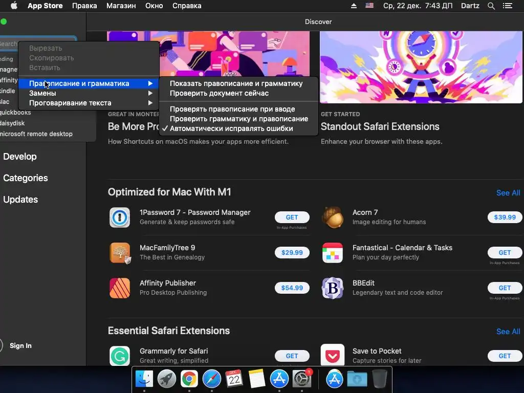The image size is (524, 393).
Task: Buy Acorn 7 for $39.99
Action: tap(505, 217)
